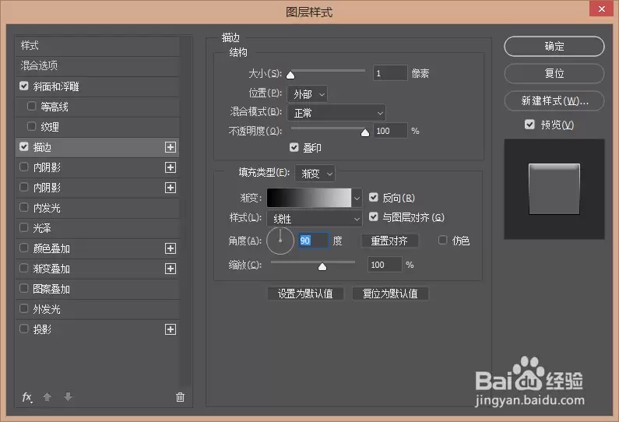619x422 pixels.
Task: Open the fx effects menu icon
Action: [26, 397]
